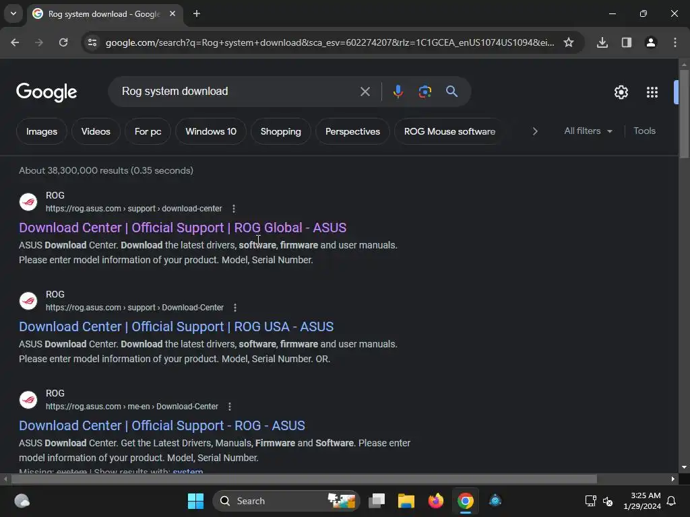Open the Chrome profile icon
This screenshot has width=690, height=517.
tap(651, 42)
